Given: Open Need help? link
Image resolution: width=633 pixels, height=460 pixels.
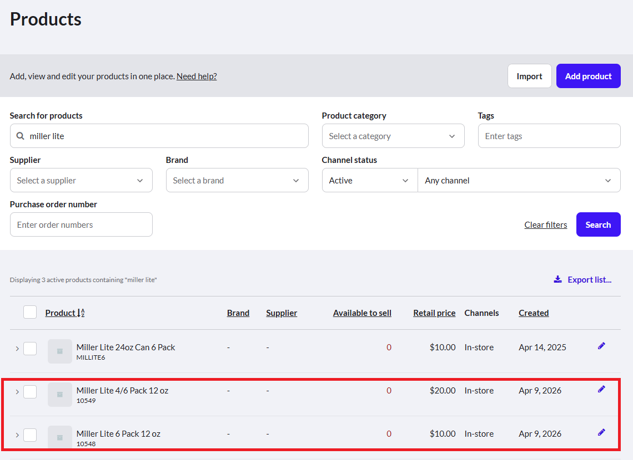Looking at the screenshot, I should click(x=197, y=76).
